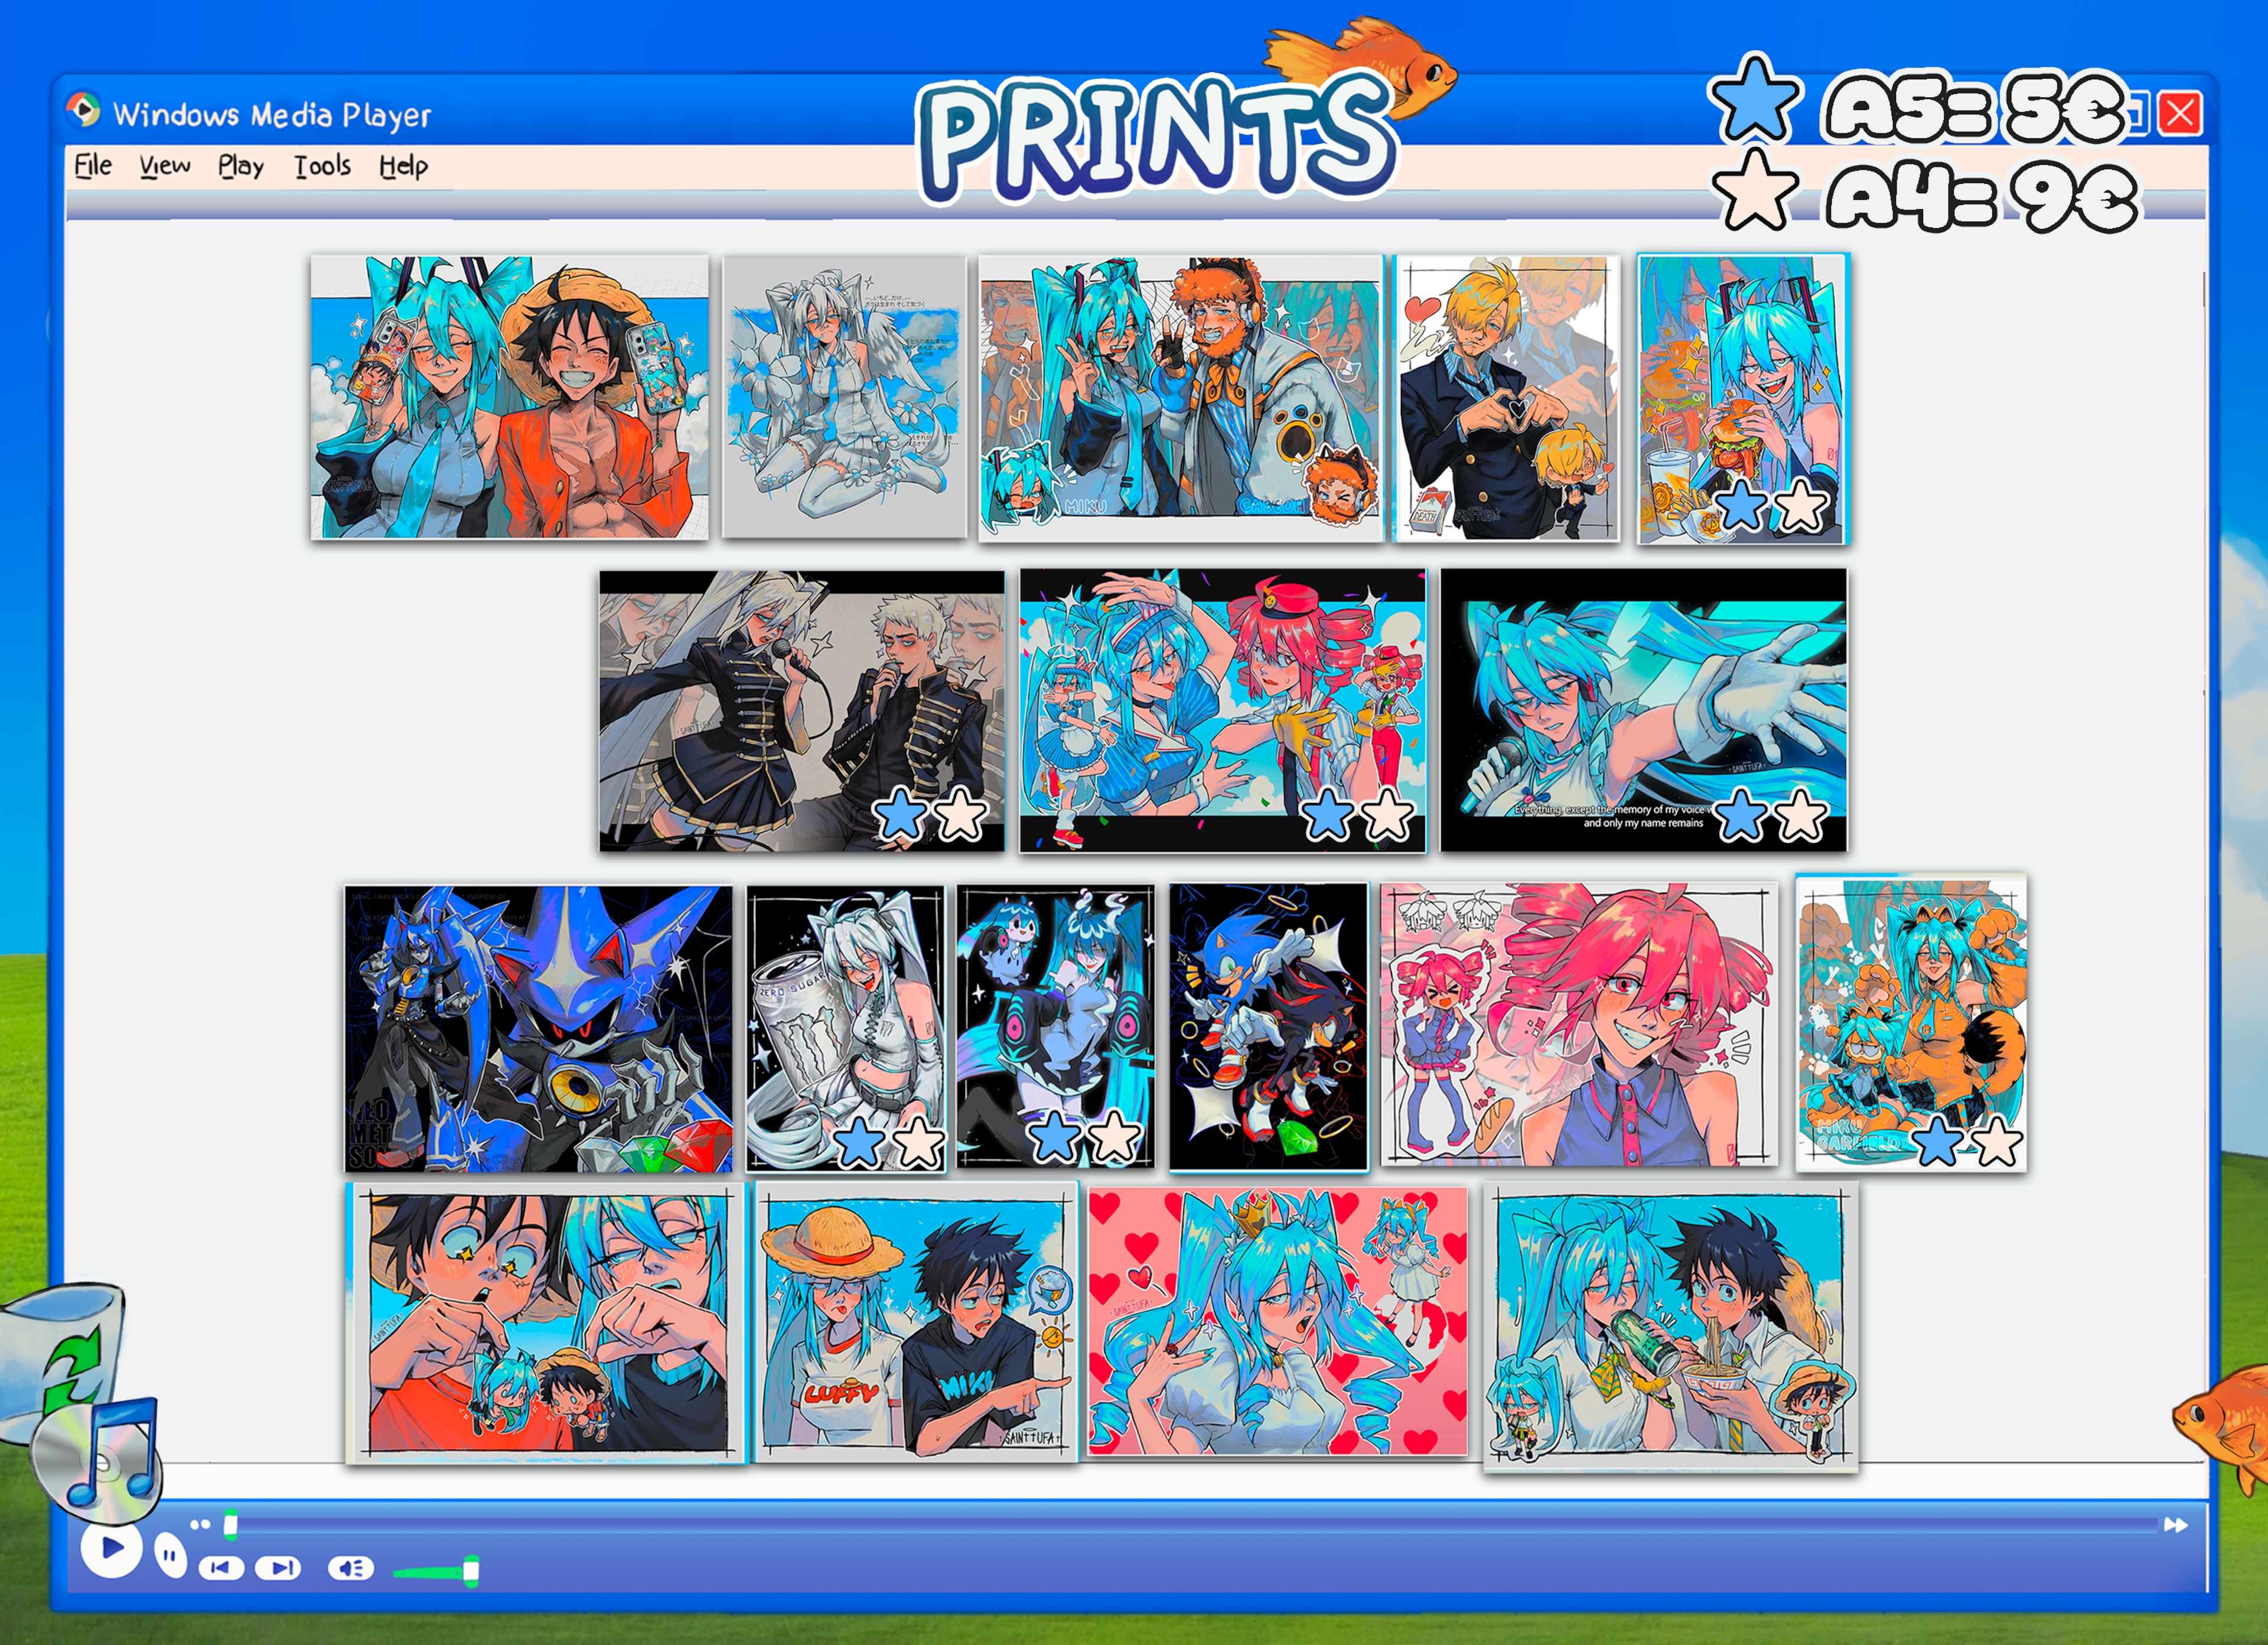Screen dimensions: 2268x1645
Task: Select the Miku with Zero Sugar can print
Action: [846, 1028]
